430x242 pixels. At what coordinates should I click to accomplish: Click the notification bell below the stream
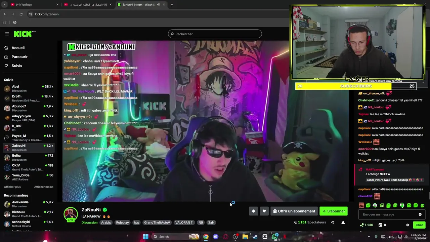[253, 211]
